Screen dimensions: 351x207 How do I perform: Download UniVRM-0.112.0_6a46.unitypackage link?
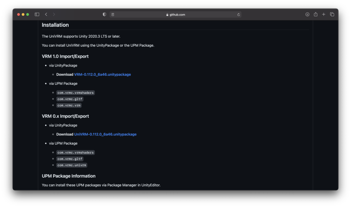[x=105, y=134]
